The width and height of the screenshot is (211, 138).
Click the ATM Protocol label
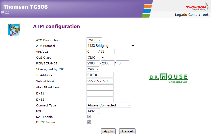46,46
